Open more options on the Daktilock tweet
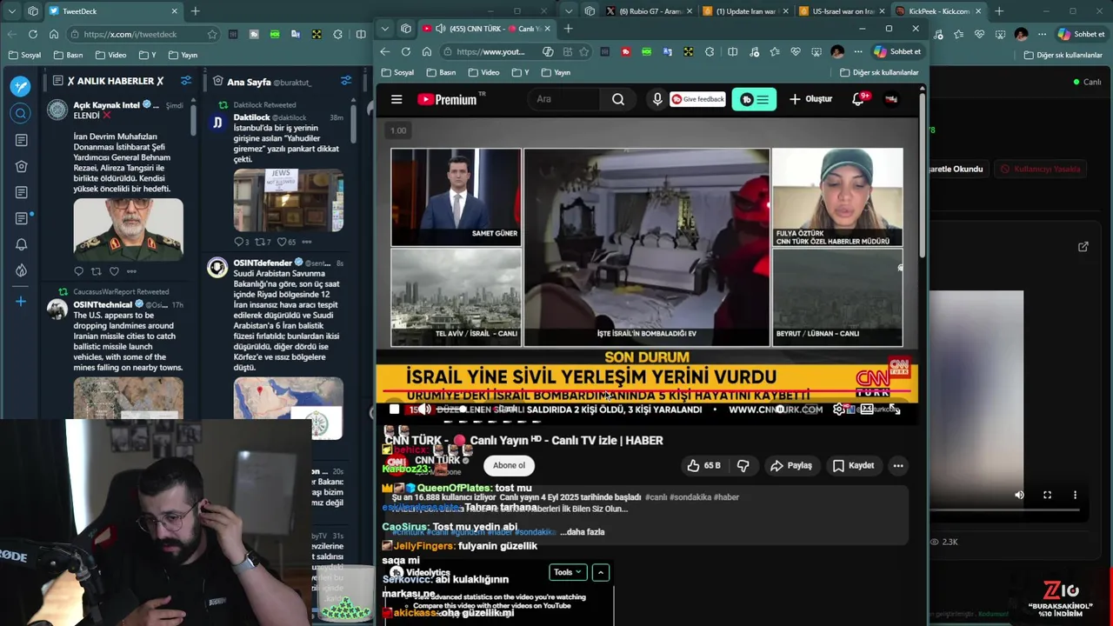Screen dimensions: 1113x626 306,242
